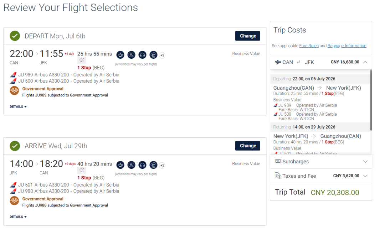Click the +5 more amenities badge on the departing flight
The width and height of the screenshot is (385, 236).
[x=162, y=55]
